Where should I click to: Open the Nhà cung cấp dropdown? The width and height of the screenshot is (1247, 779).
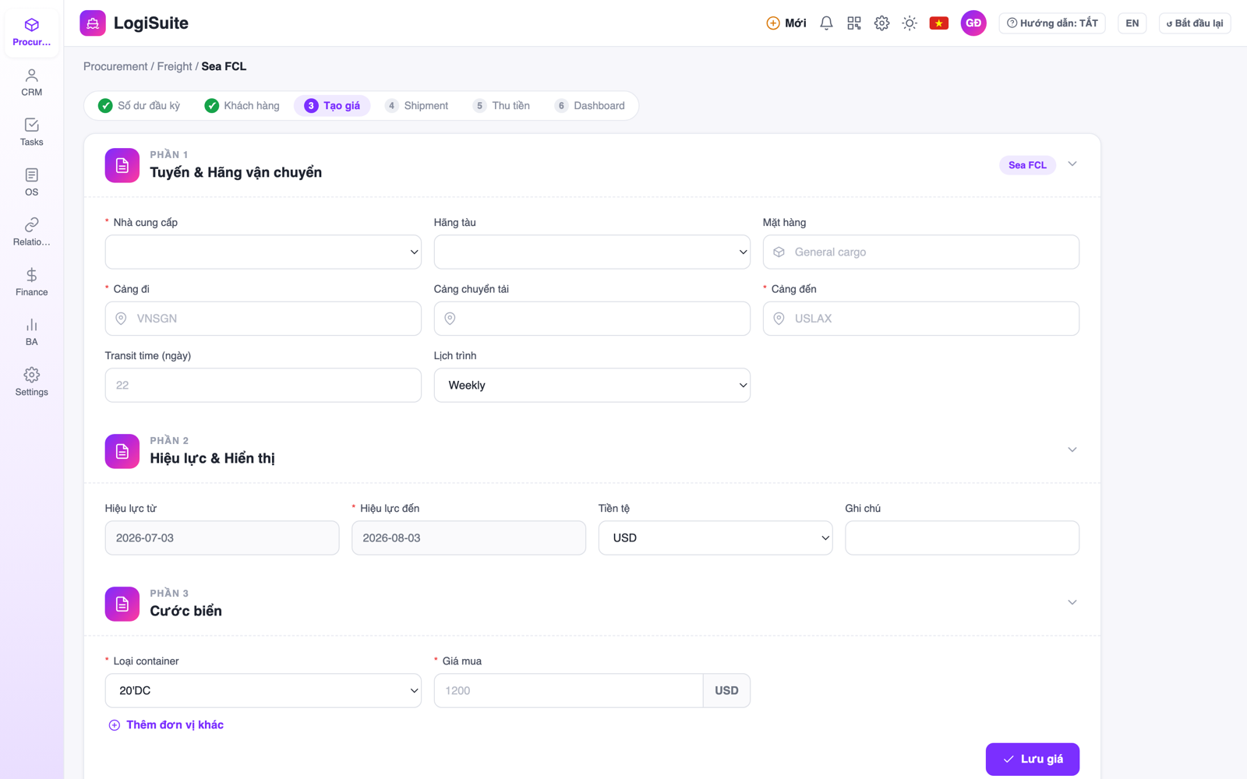tap(263, 252)
